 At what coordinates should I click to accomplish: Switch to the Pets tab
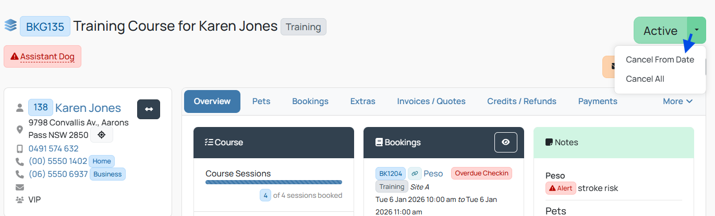click(x=261, y=101)
